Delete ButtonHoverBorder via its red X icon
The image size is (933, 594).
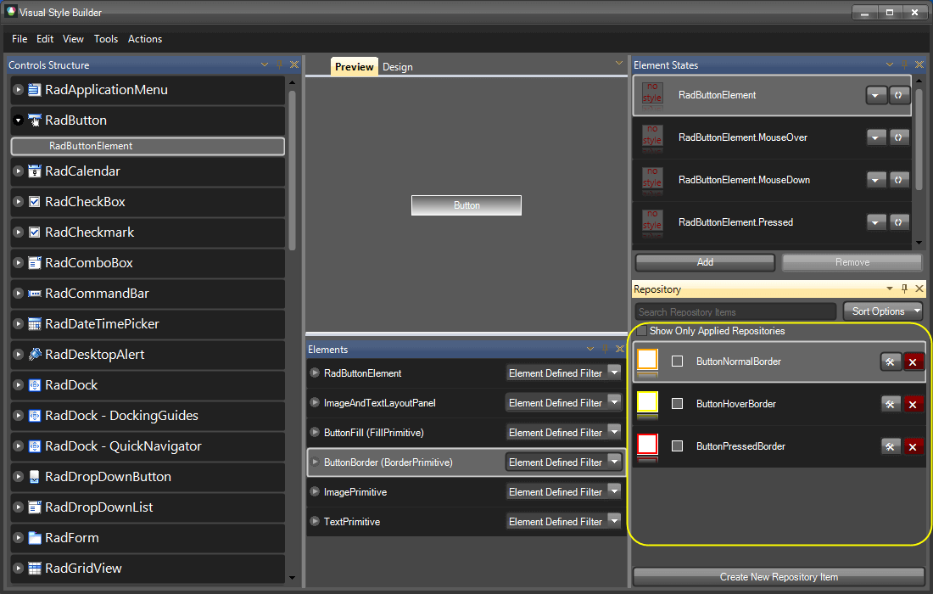(913, 404)
